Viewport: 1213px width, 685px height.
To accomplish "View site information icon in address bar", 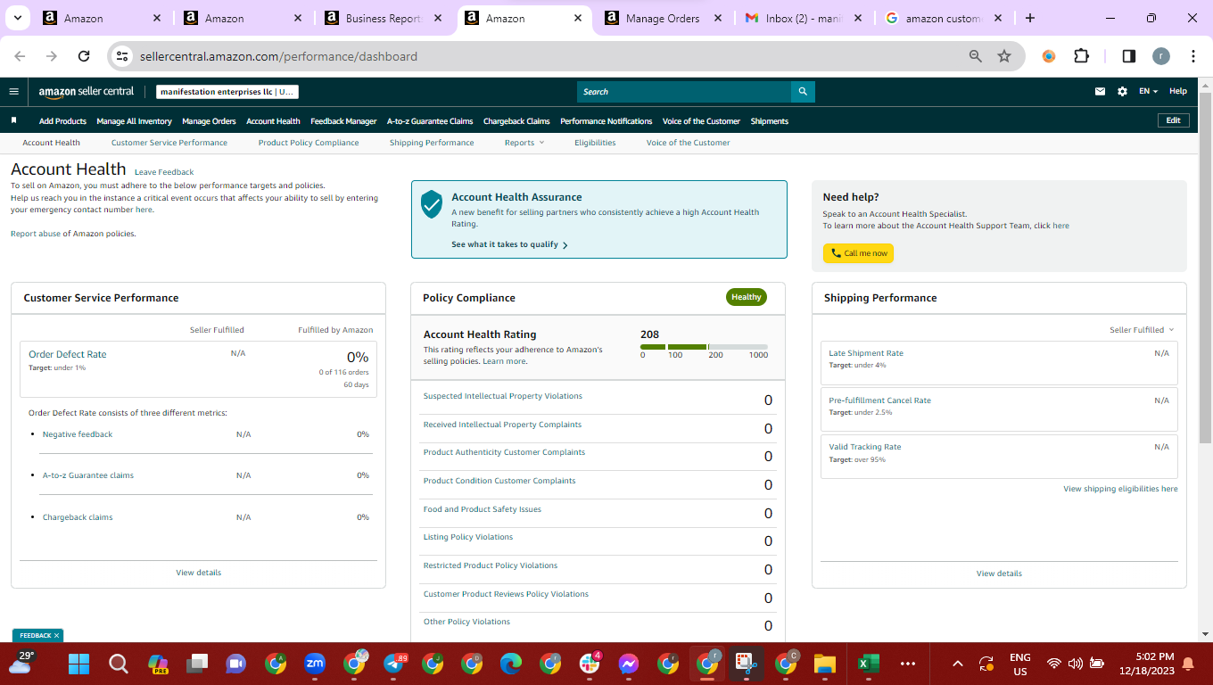I will coord(123,56).
